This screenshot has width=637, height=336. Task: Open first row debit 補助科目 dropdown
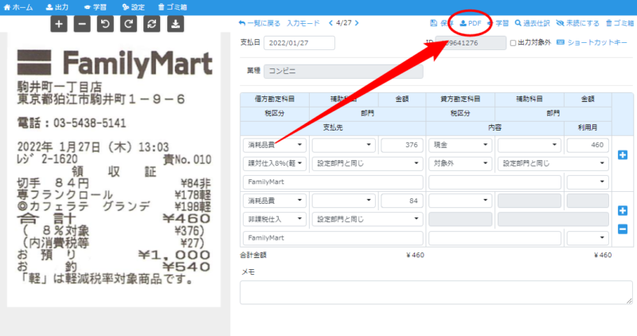[x=343, y=145]
